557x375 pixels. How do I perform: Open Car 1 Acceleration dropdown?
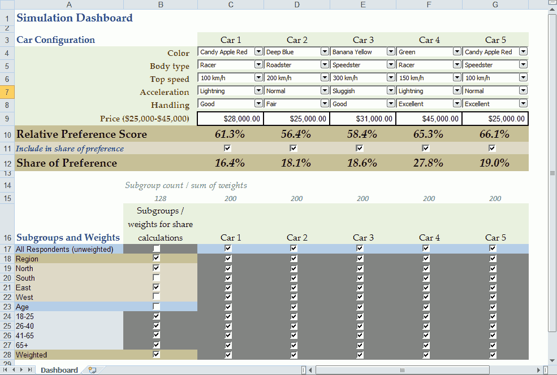point(258,90)
